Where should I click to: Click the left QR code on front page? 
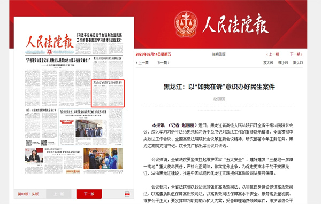29,143
